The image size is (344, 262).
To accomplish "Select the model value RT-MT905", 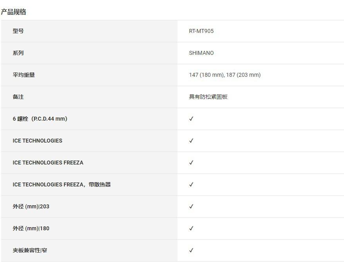I will pyautogui.click(x=201, y=31).
